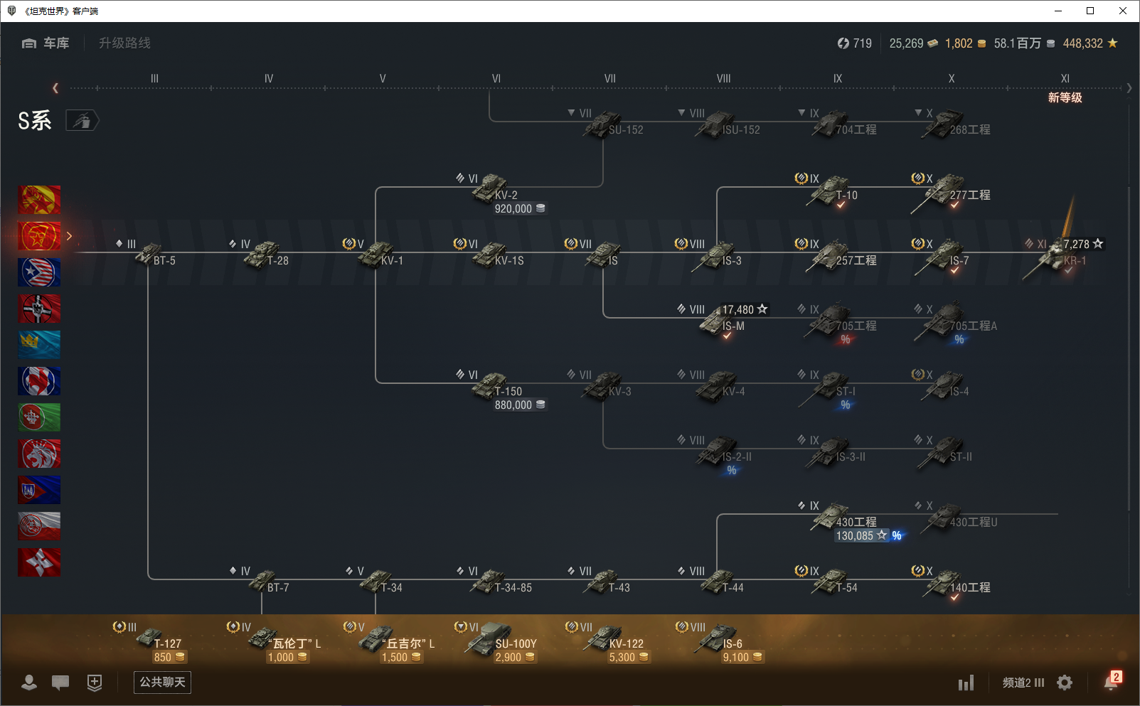The height and width of the screenshot is (706, 1140).
Task: Open the 频道2 server selector
Action: [x=1023, y=683]
